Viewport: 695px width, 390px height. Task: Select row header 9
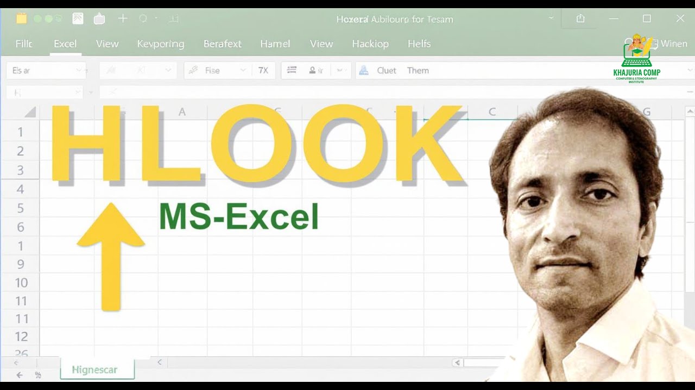click(21, 264)
